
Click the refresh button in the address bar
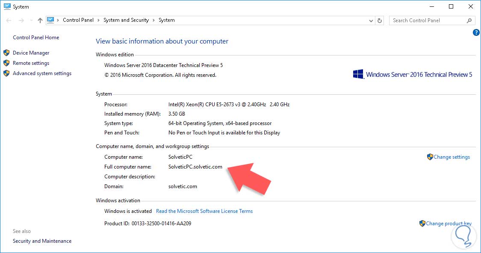tap(380, 20)
